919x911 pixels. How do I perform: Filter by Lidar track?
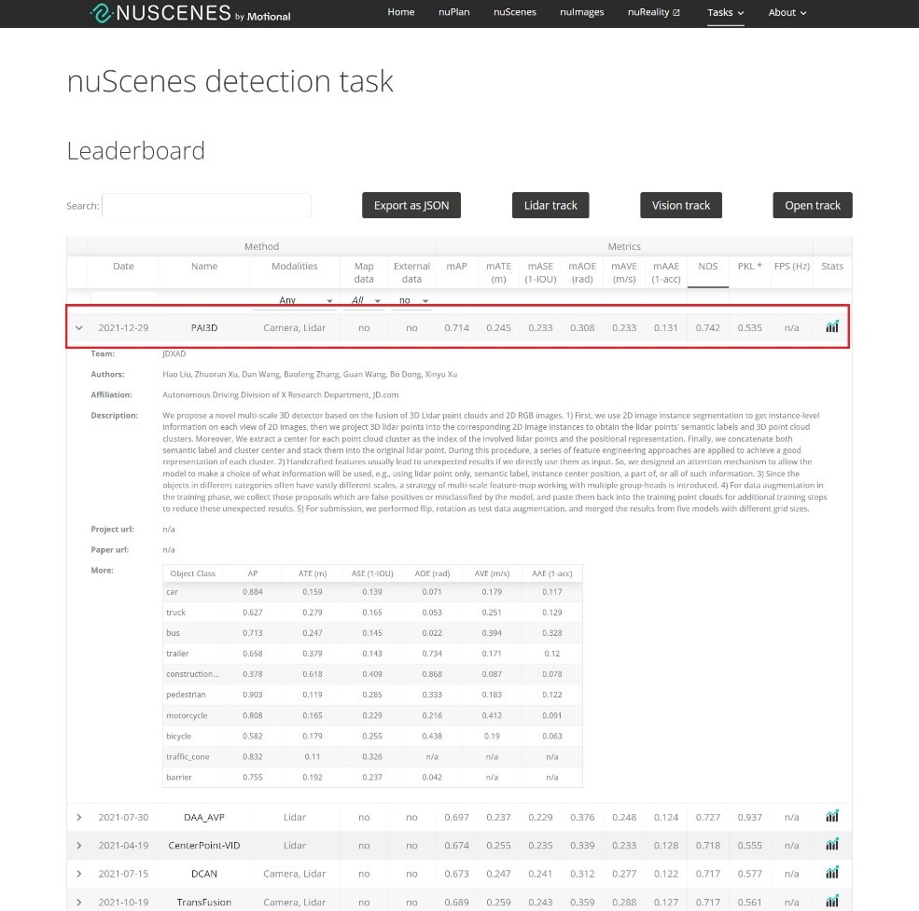click(x=550, y=205)
